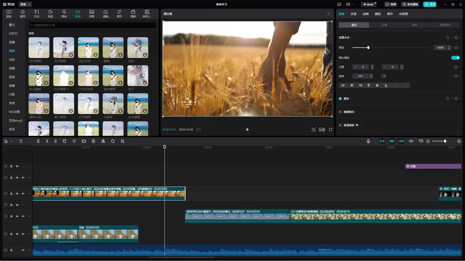Click the 发布模板 publish template button
This screenshot has height=261, width=465.
click(x=410, y=4)
